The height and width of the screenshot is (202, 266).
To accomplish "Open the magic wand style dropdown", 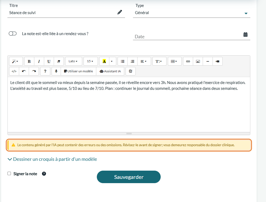I will [x=16, y=61].
